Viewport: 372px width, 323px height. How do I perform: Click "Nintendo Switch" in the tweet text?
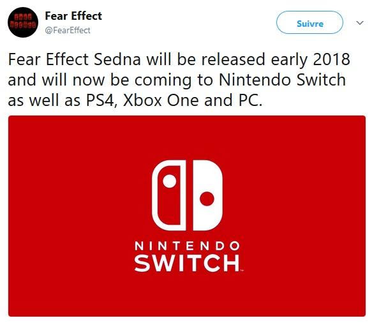point(282,80)
